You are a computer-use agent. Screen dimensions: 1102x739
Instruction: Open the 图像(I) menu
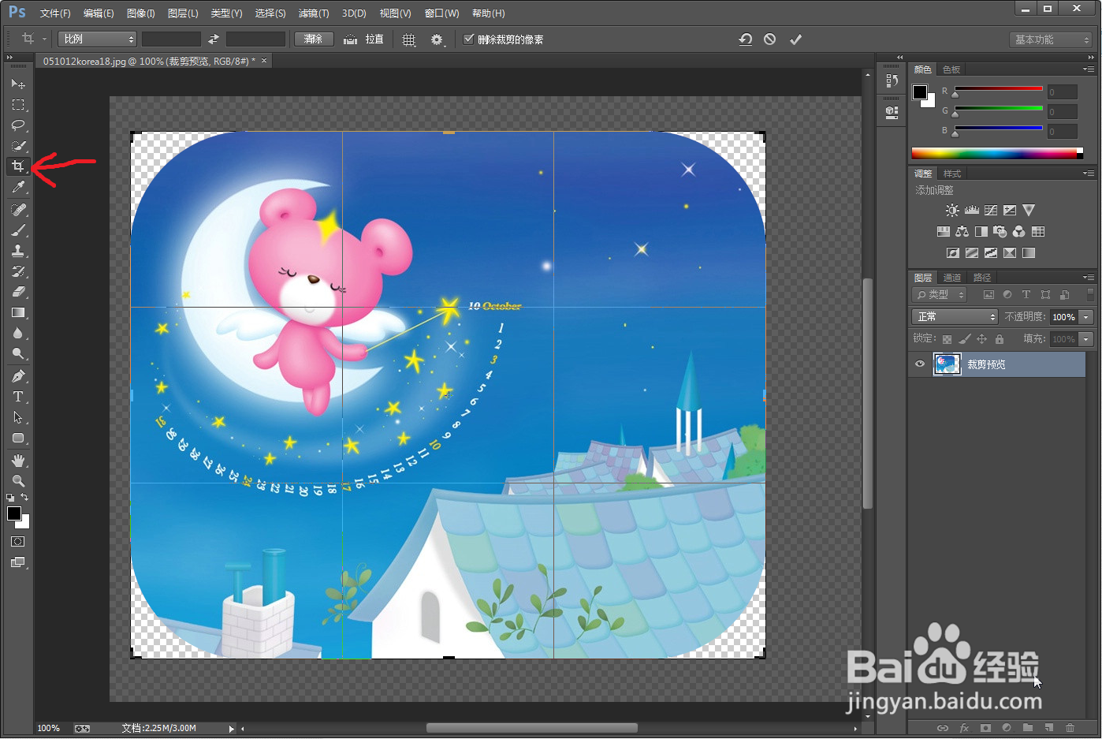click(x=141, y=13)
